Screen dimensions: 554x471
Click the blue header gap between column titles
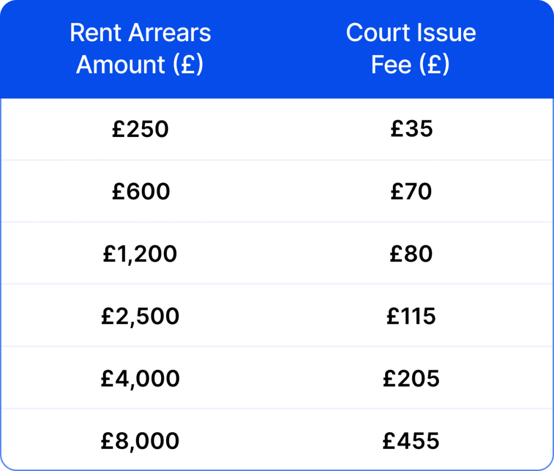point(277,49)
